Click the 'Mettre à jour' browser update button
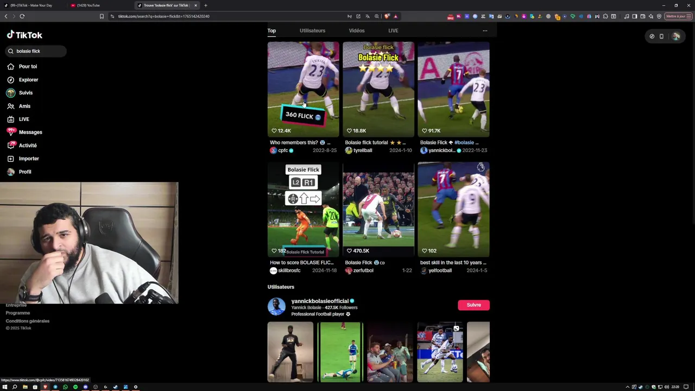695x391 pixels. pyautogui.click(x=678, y=16)
